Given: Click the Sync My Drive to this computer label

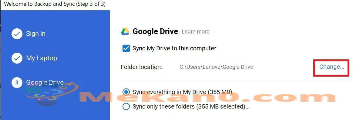Looking at the screenshot, I should click(x=174, y=48).
